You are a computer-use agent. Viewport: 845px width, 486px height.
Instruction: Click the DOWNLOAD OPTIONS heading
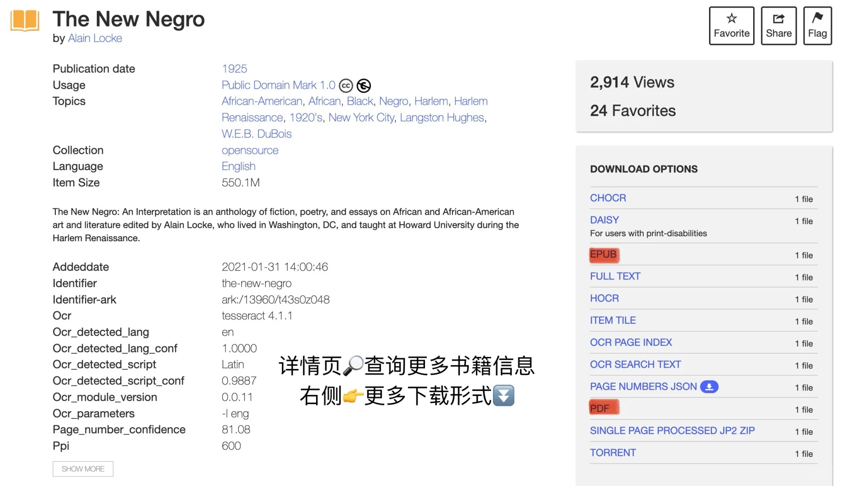click(x=644, y=169)
